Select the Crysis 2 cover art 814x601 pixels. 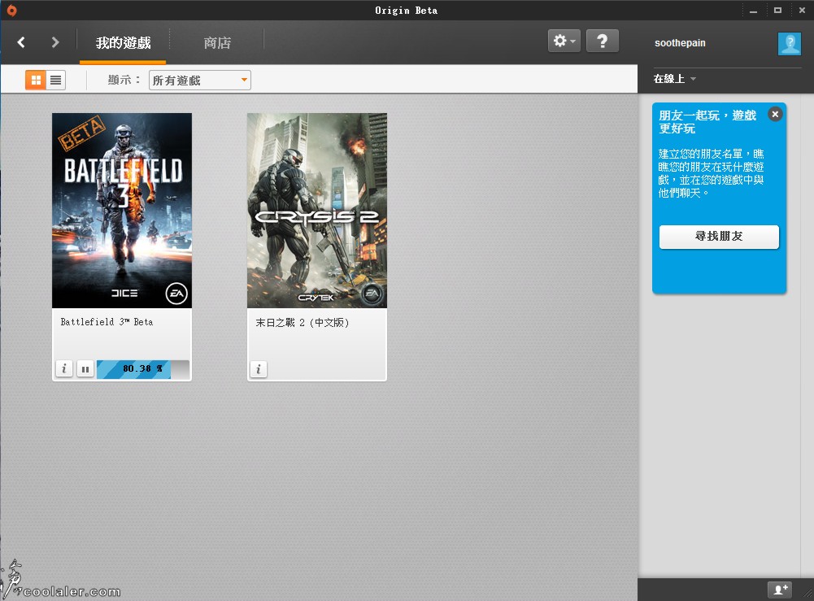coord(317,211)
